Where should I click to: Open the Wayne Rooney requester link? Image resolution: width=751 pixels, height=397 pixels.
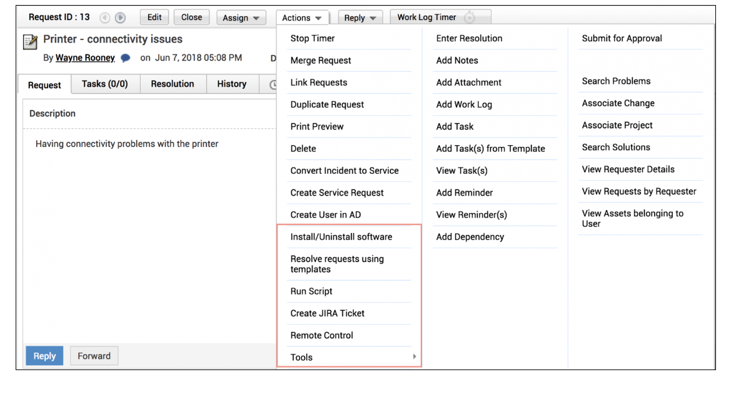click(x=85, y=58)
